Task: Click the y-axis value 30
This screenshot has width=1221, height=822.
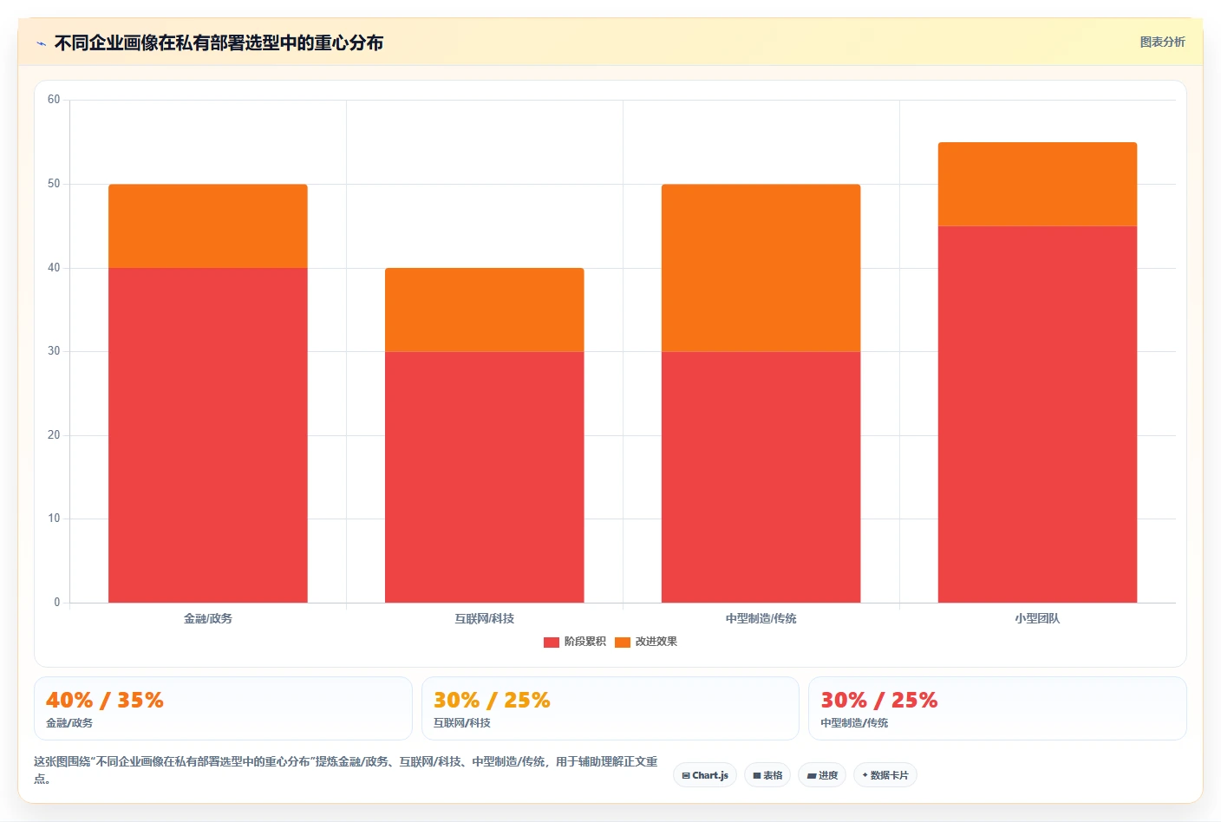Action: point(54,351)
